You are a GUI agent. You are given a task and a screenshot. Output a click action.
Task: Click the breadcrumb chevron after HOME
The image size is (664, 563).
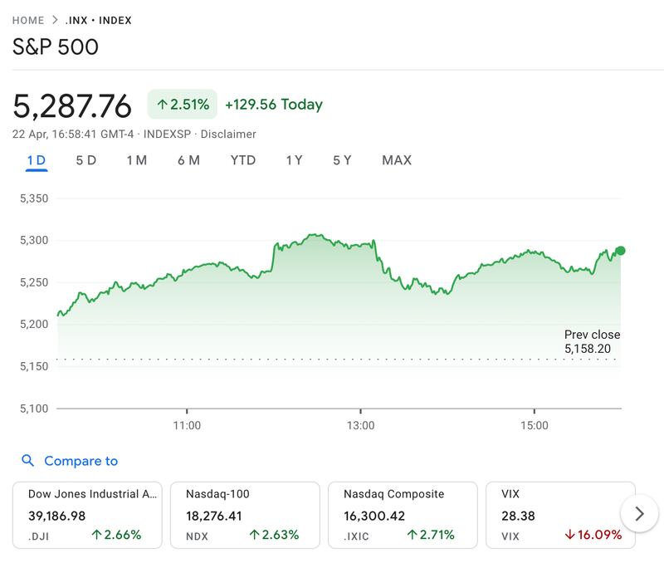click(55, 20)
